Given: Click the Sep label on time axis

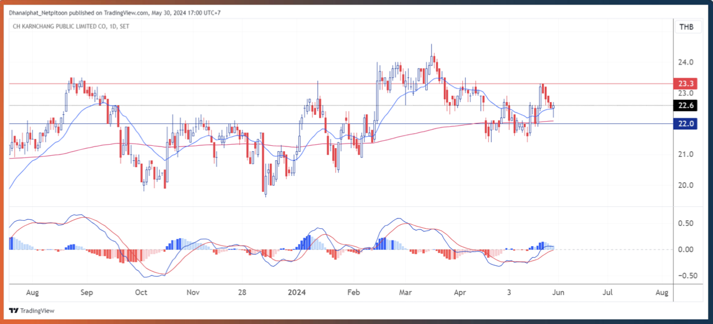Looking at the screenshot, I should tap(86, 293).
